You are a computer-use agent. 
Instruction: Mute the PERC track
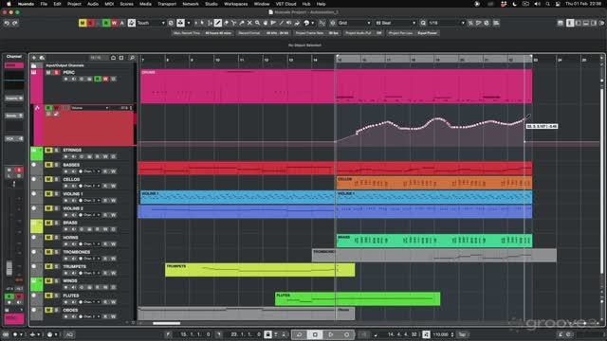48,73
